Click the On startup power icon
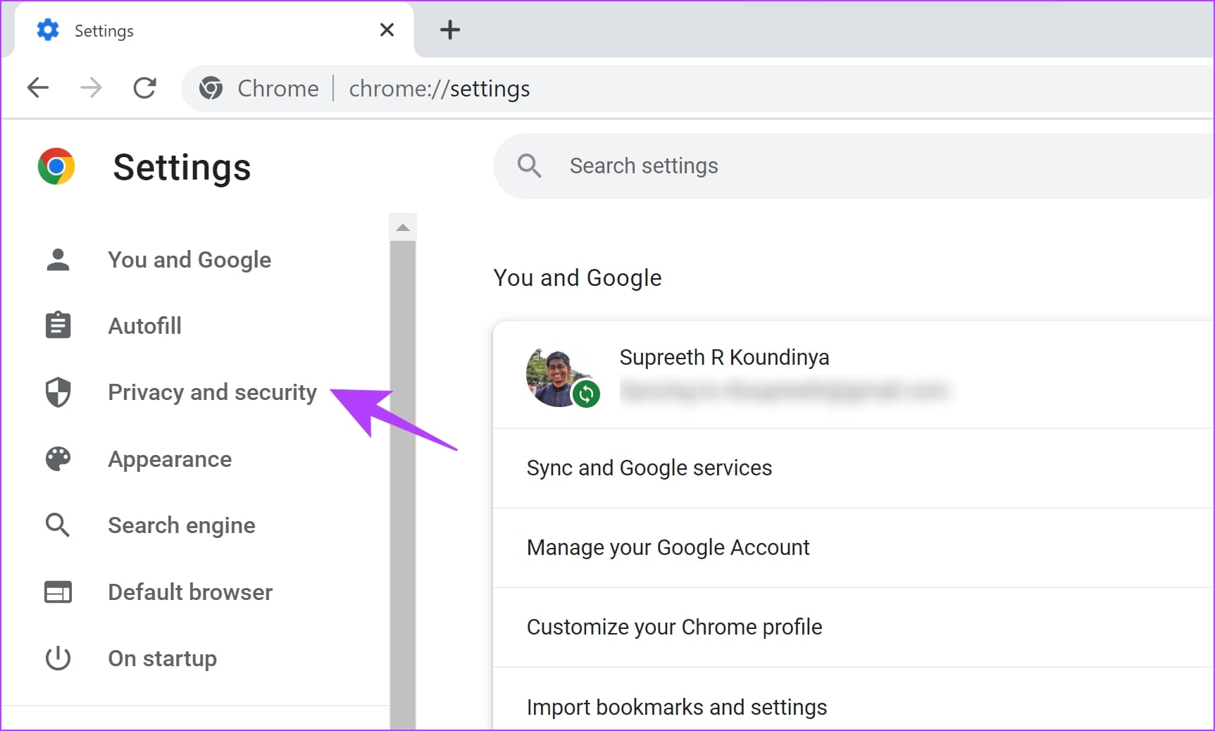 click(x=58, y=658)
